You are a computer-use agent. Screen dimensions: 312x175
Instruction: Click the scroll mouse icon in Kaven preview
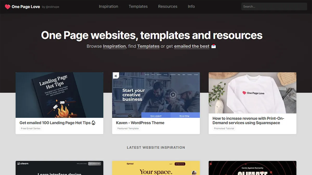pyautogui.click(x=130, y=117)
